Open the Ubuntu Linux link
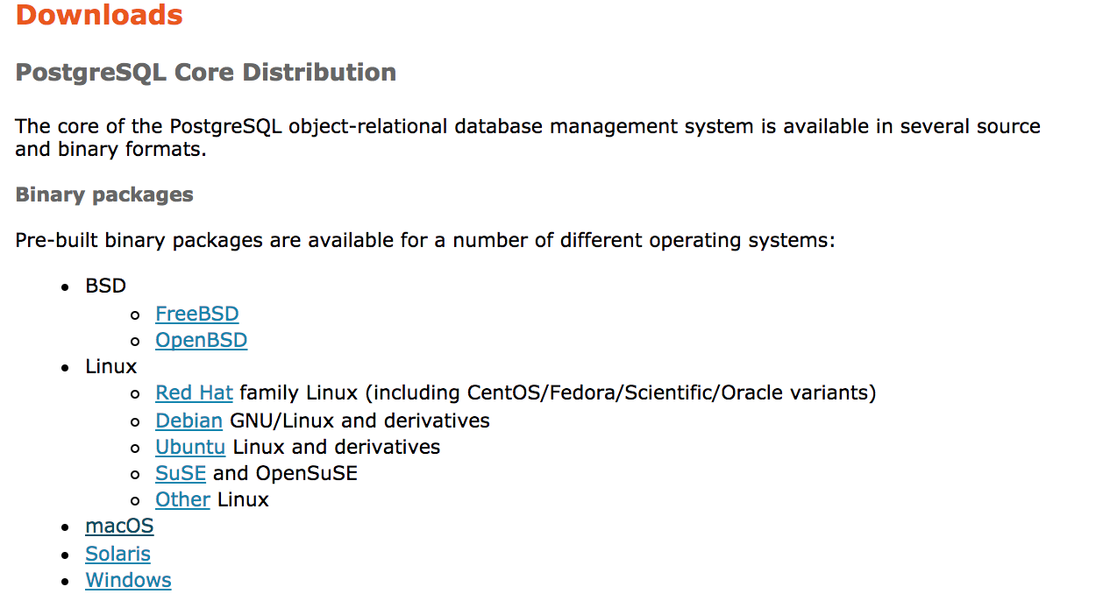Image resolution: width=1096 pixels, height=608 pixels. coord(190,447)
